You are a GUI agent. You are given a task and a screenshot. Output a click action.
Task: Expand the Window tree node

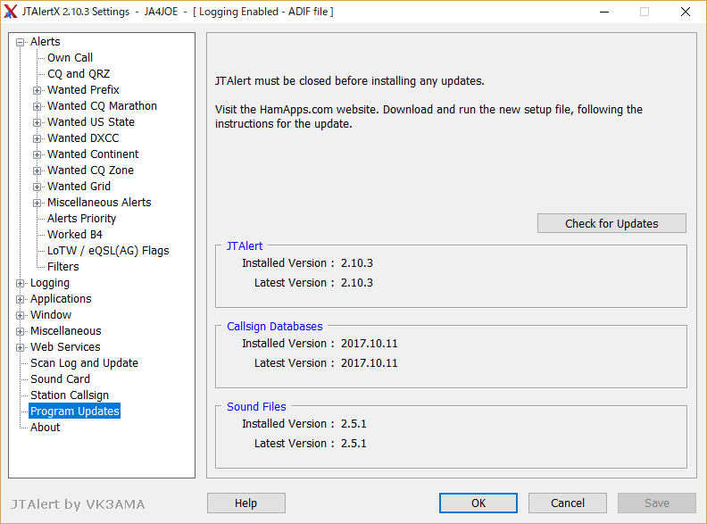(x=20, y=315)
